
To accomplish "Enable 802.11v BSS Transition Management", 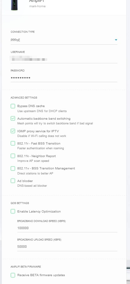I will 13,168.
